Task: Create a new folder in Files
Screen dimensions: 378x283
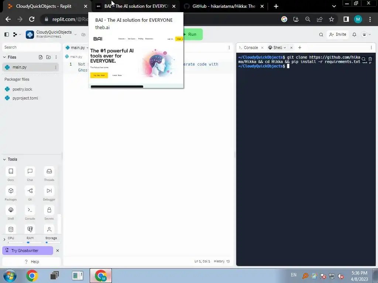Action: pos(48,57)
